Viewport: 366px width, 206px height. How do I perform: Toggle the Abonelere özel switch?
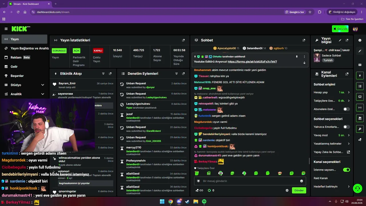(347, 109)
